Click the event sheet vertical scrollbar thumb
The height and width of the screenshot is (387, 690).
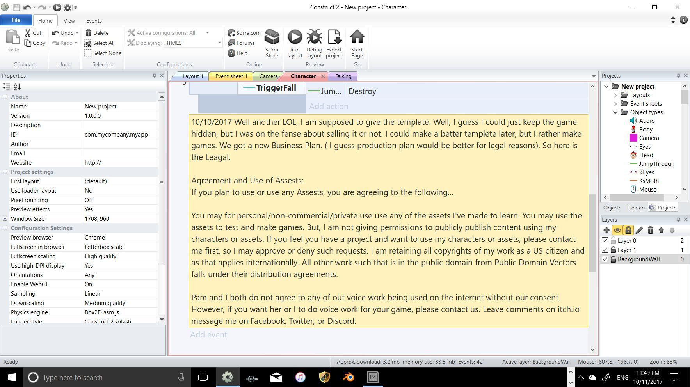coord(592,233)
